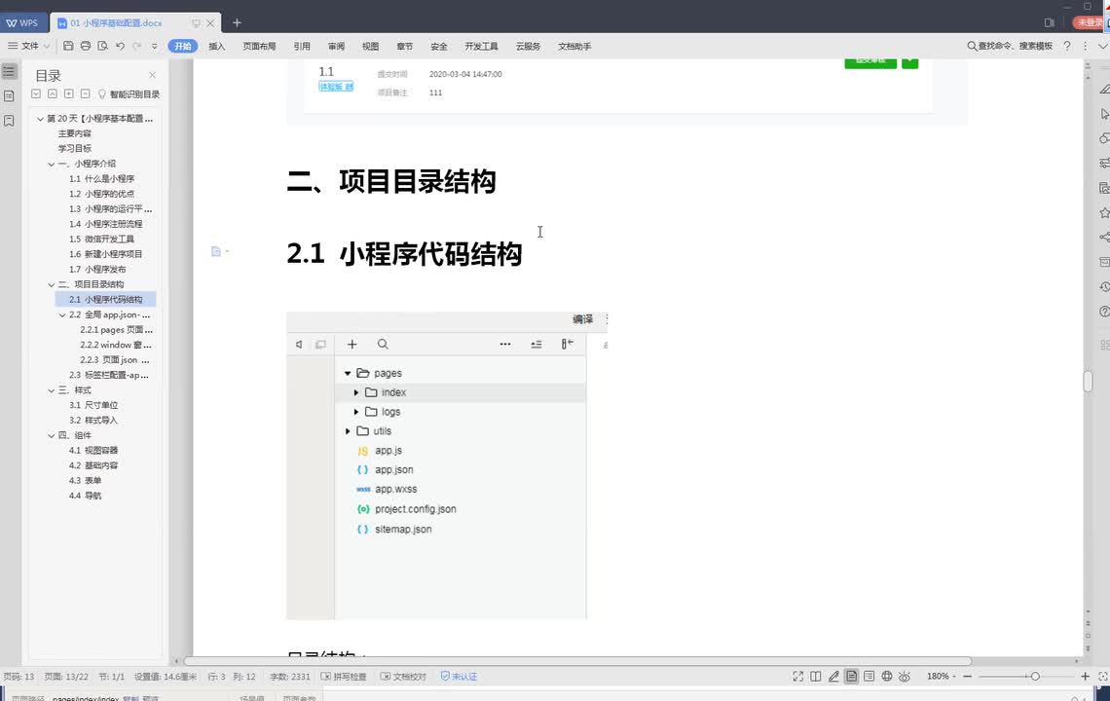Toggle eye protection mode icon
This screenshot has width=1110, height=701.
point(905,677)
